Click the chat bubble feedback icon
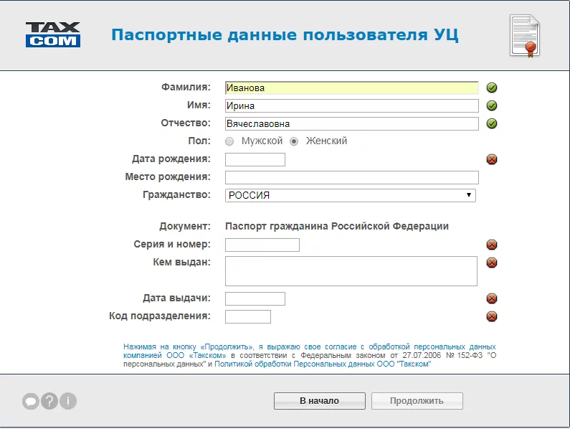The height and width of the screenshot is (429, 570). tap(31, 402)
